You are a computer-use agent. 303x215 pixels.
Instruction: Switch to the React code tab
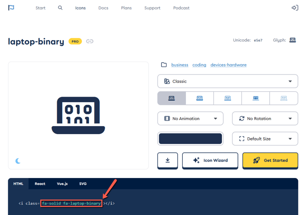coord(40,184)
